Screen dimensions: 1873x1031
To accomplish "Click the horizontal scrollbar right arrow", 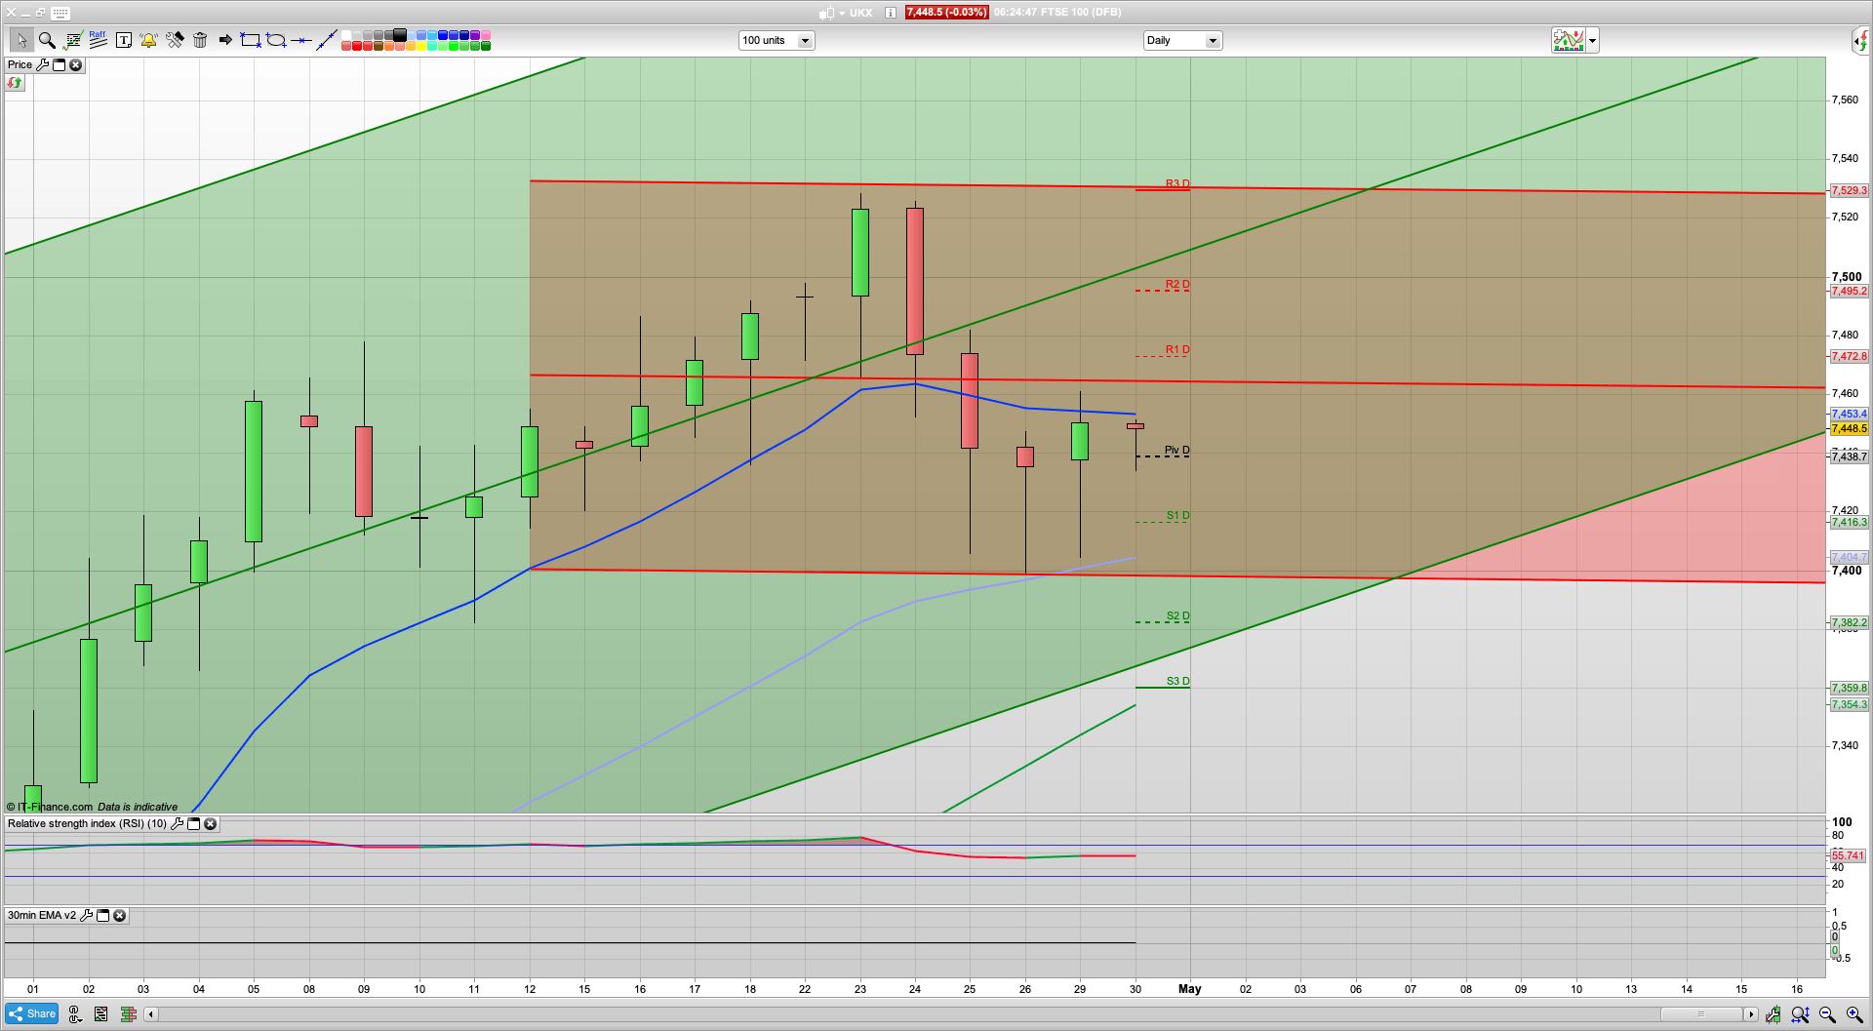I will [1751, 1014].
